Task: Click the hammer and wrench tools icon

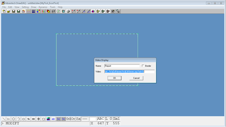Action: (x=113, y=11)
